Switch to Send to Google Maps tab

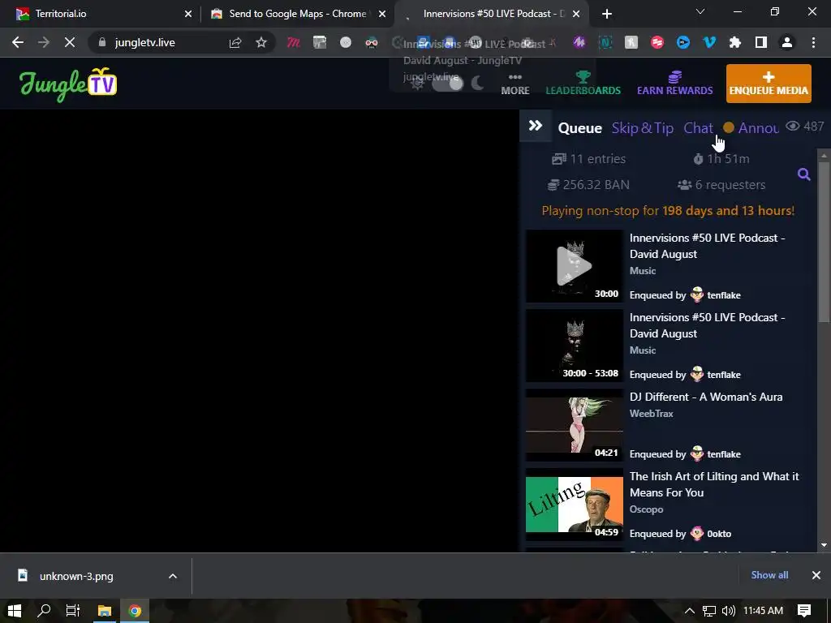[297, 14]
